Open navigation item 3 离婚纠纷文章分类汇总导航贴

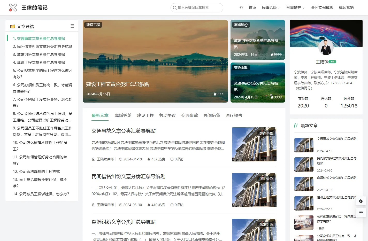pos(39,55)
